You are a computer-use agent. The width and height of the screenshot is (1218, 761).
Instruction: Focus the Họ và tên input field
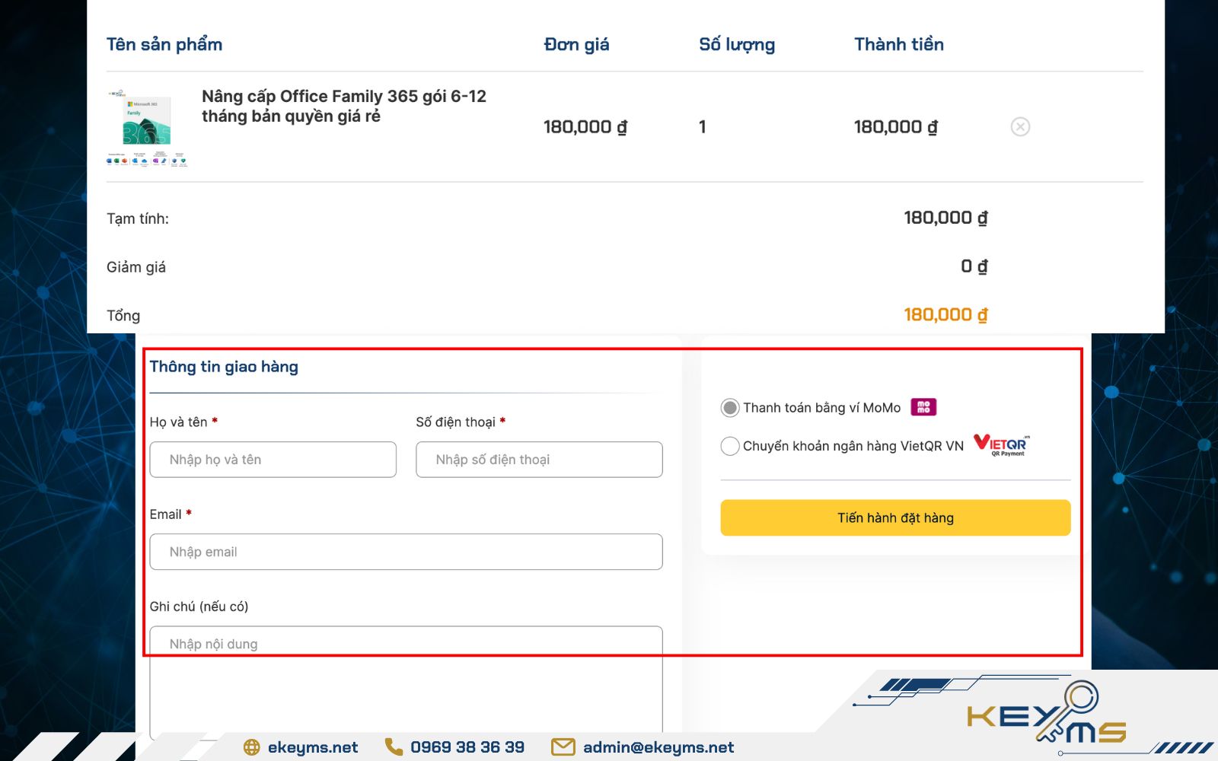click(273, 460)
